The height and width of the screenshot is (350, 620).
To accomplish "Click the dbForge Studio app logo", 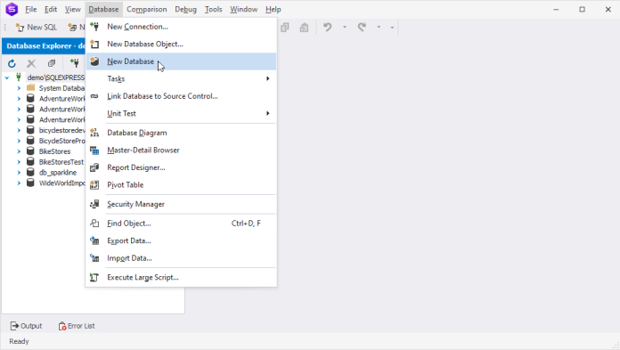I will [12, 9].
